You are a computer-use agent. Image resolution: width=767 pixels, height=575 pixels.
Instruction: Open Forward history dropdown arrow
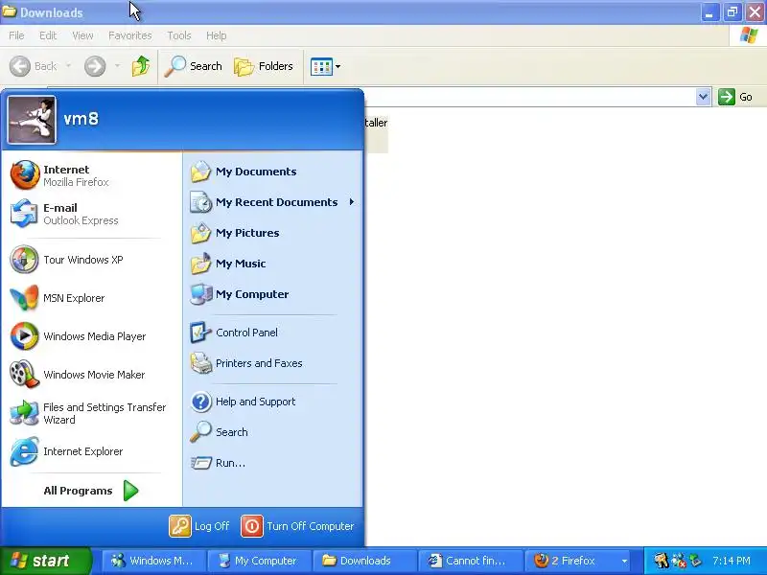(117, 66)
